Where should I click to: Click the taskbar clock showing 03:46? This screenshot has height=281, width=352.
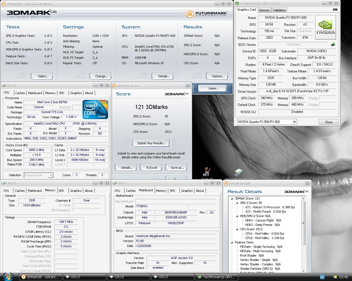(343, 277)
